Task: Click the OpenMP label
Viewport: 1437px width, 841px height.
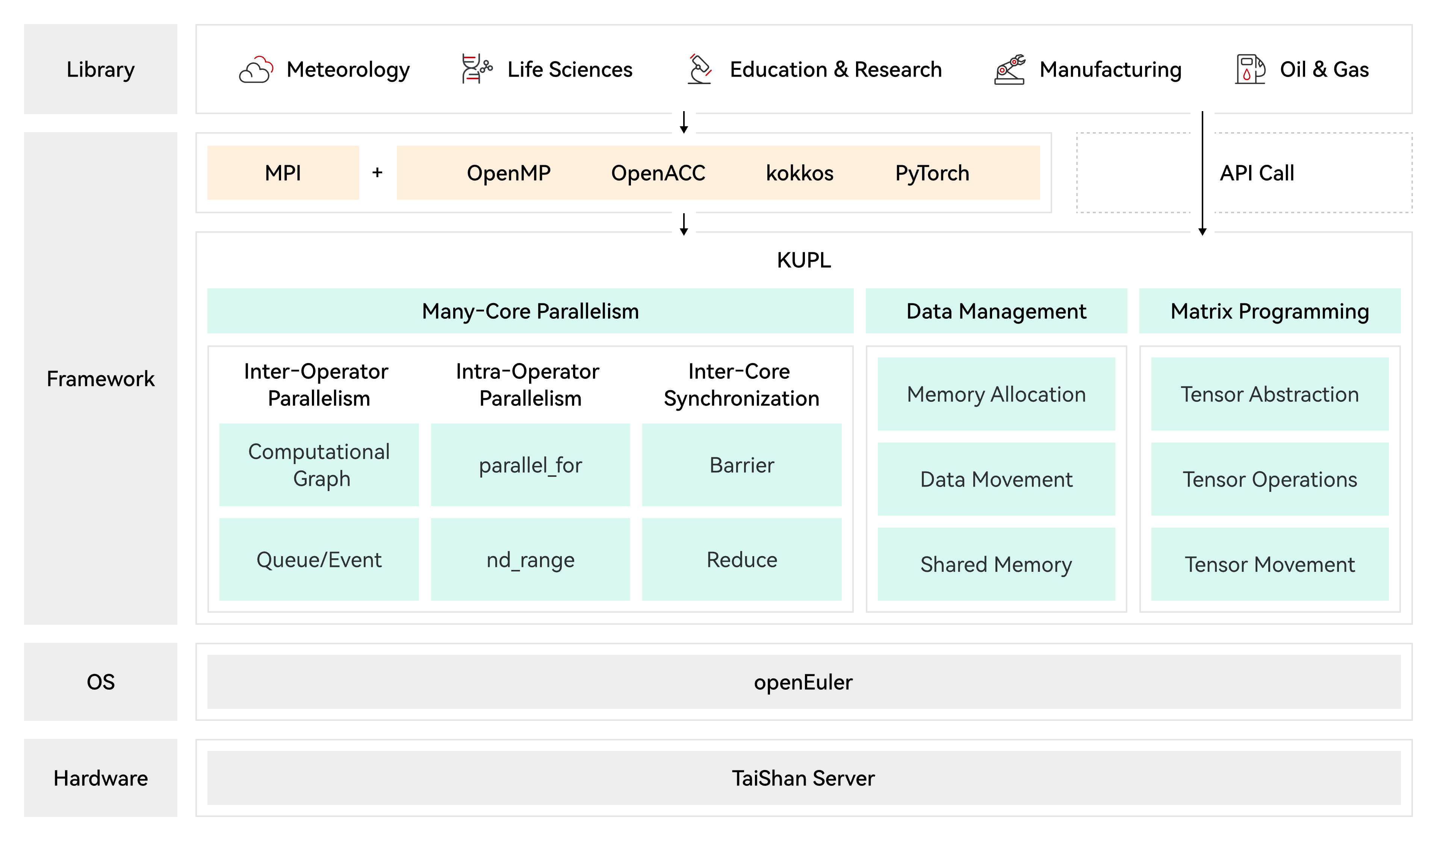Action: (508, 173)
